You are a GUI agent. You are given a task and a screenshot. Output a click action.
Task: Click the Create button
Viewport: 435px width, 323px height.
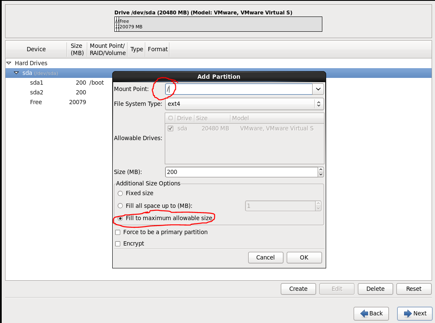click(298, 289)
